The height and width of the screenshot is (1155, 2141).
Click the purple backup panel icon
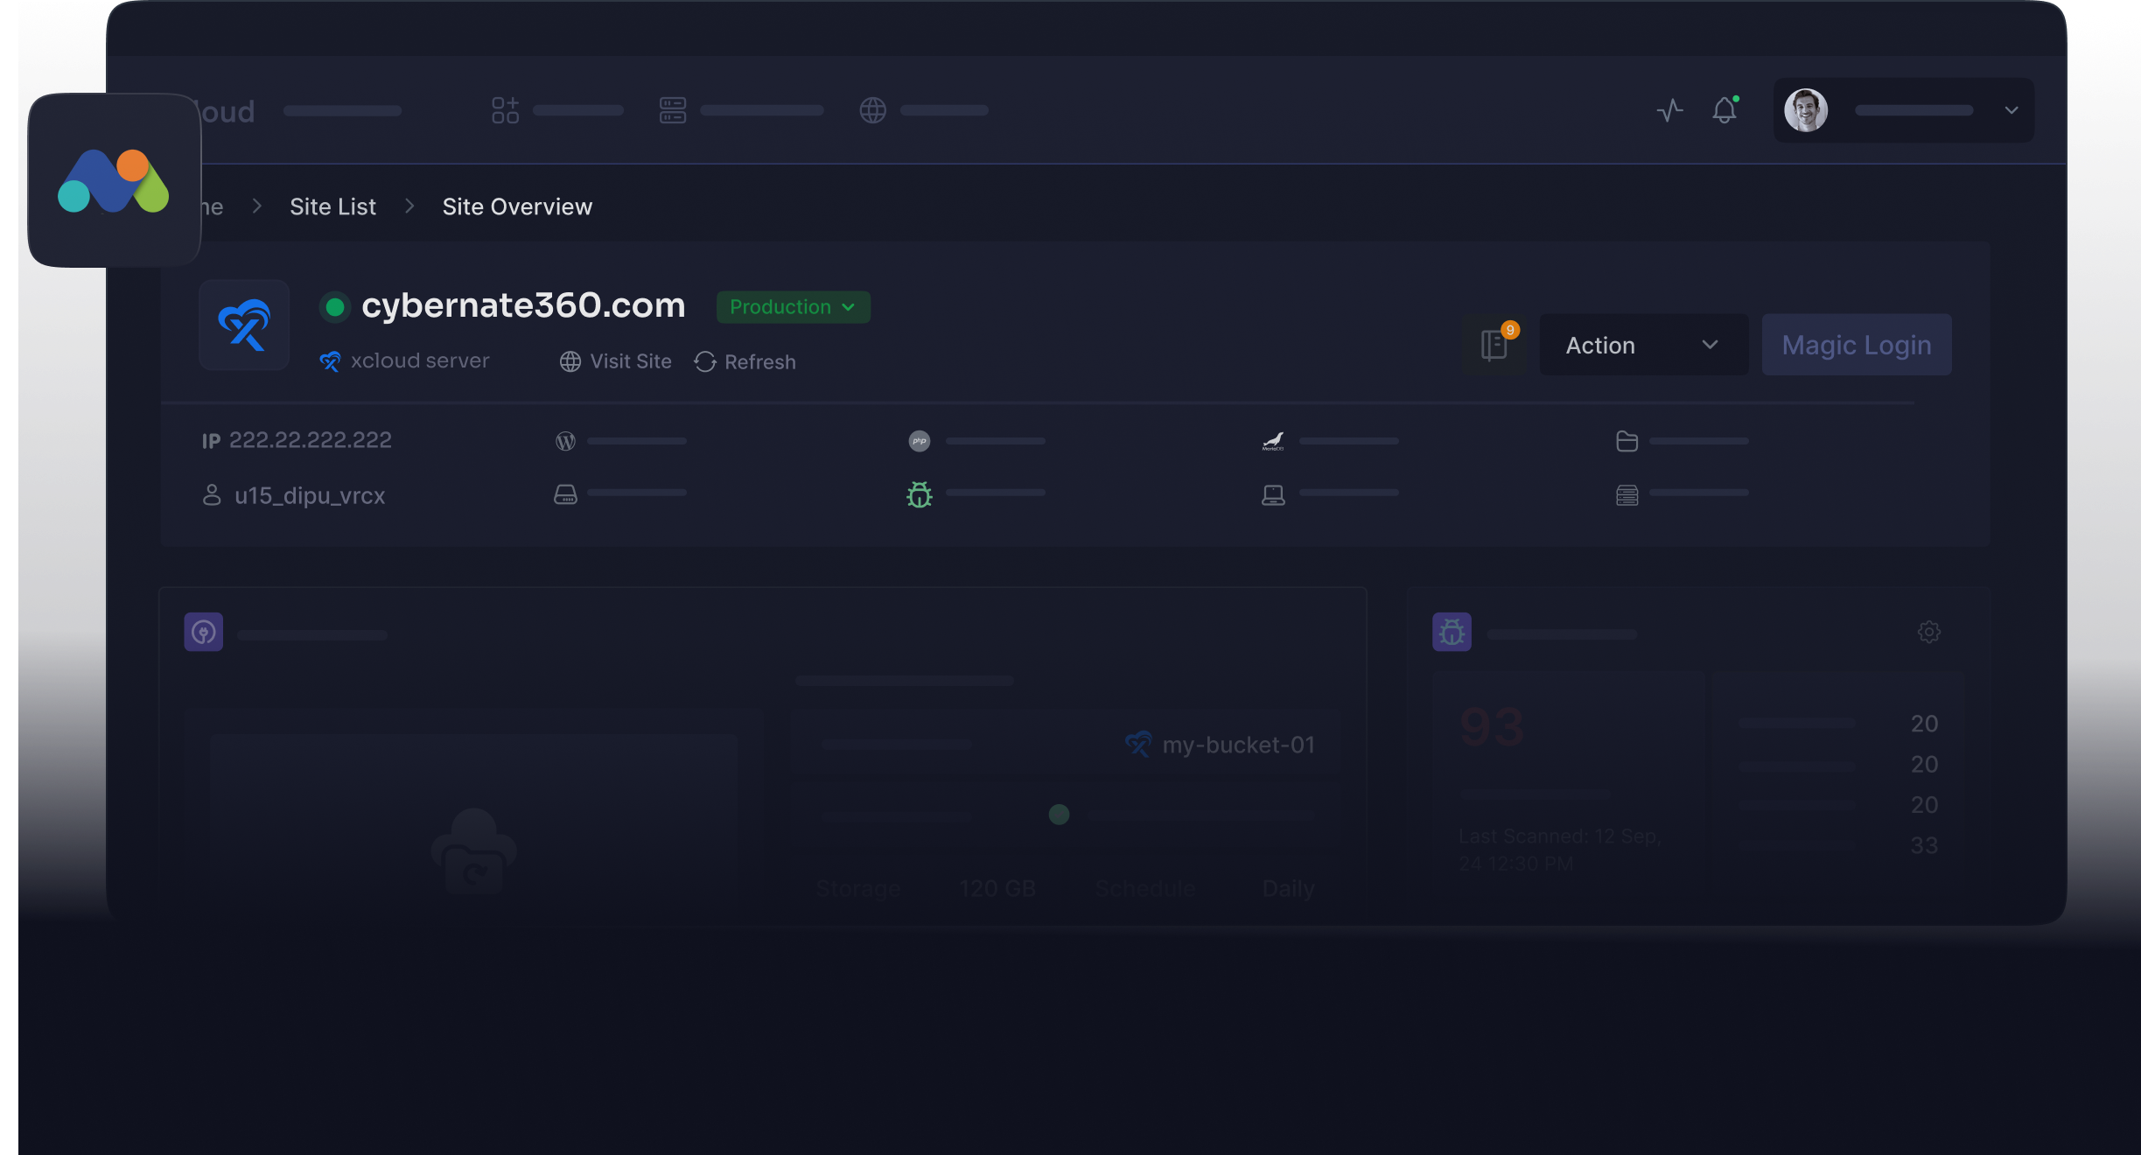click(204, 632)
